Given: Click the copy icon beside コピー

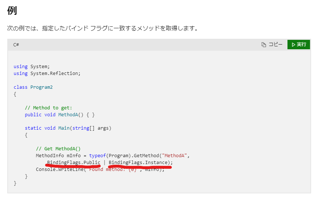Looking at the screenshot, I should click(264, 45).
